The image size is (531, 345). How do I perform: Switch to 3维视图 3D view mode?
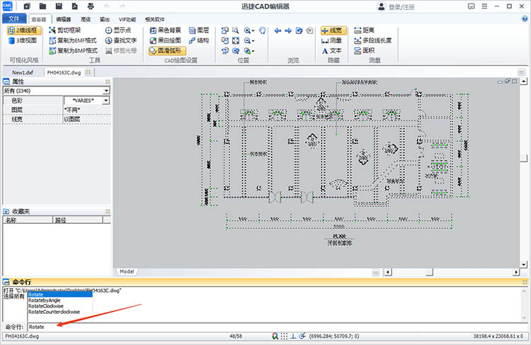click(x=23, y=40)
